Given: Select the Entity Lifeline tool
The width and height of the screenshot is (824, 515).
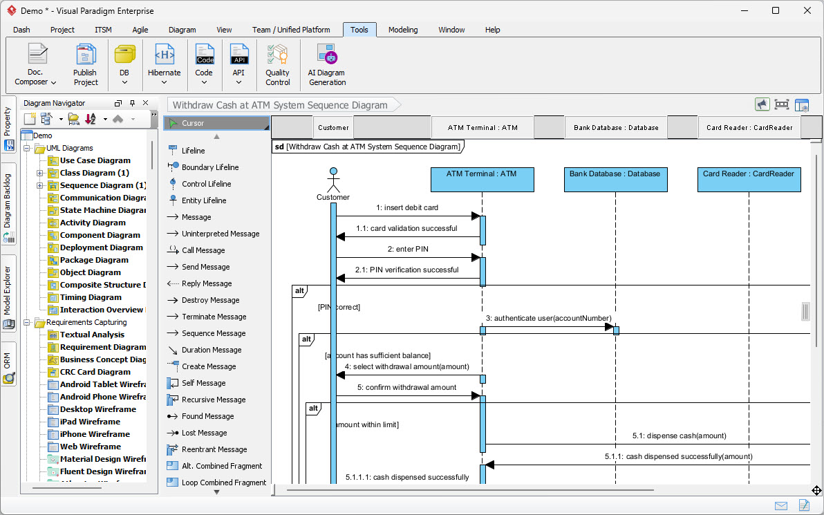Looking at the screenshot, I should [x=216, y=200].
